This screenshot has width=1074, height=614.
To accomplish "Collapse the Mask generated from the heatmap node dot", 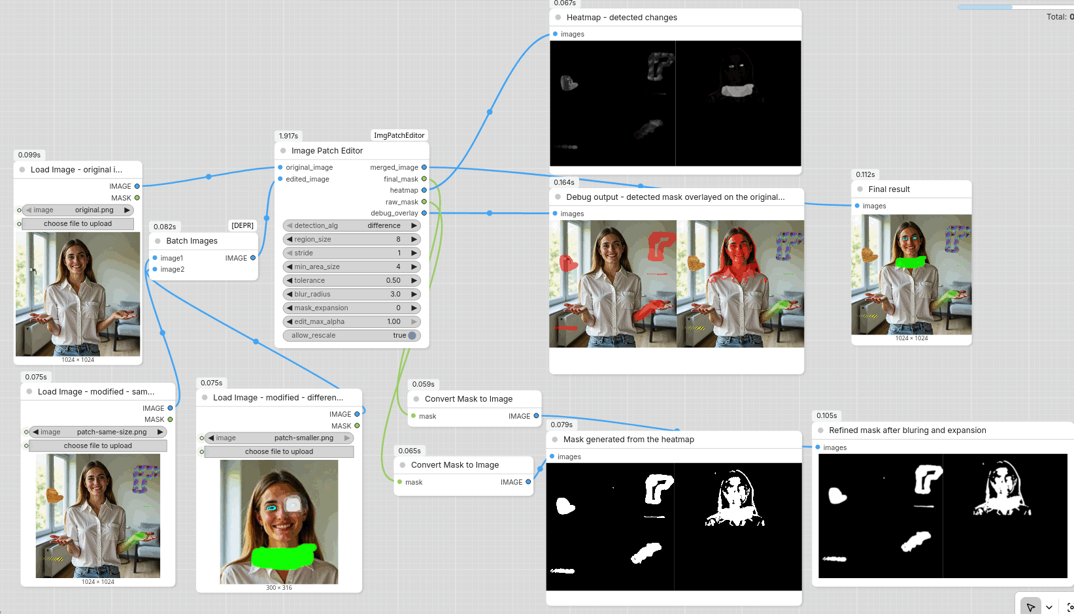I will (555, 440).
